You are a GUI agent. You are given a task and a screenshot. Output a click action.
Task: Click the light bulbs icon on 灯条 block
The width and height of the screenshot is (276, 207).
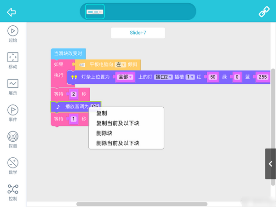tap(74, 77)
